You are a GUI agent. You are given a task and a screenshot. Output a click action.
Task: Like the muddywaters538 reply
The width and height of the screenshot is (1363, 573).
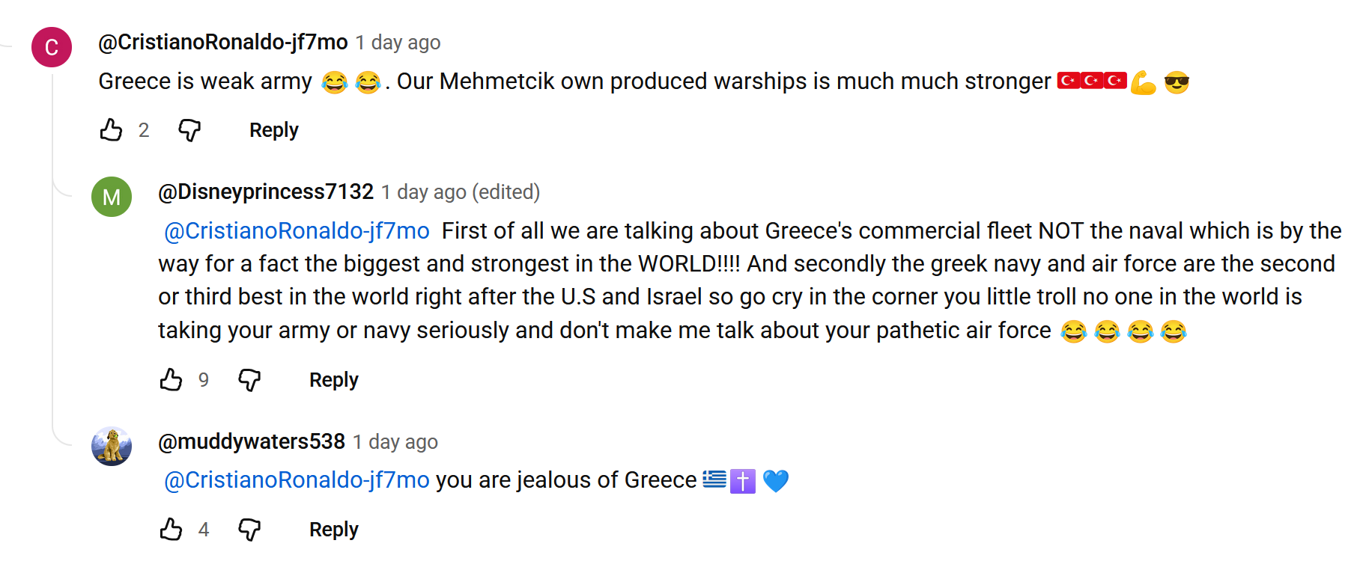pyautogui.click(x=171, y=530)
